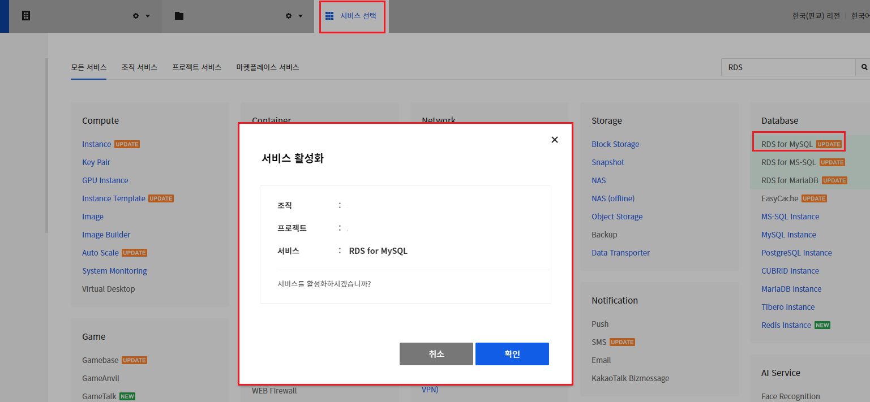Click WEB Firewall in Container column
This screenshot has width=870, height=402.
274,391
